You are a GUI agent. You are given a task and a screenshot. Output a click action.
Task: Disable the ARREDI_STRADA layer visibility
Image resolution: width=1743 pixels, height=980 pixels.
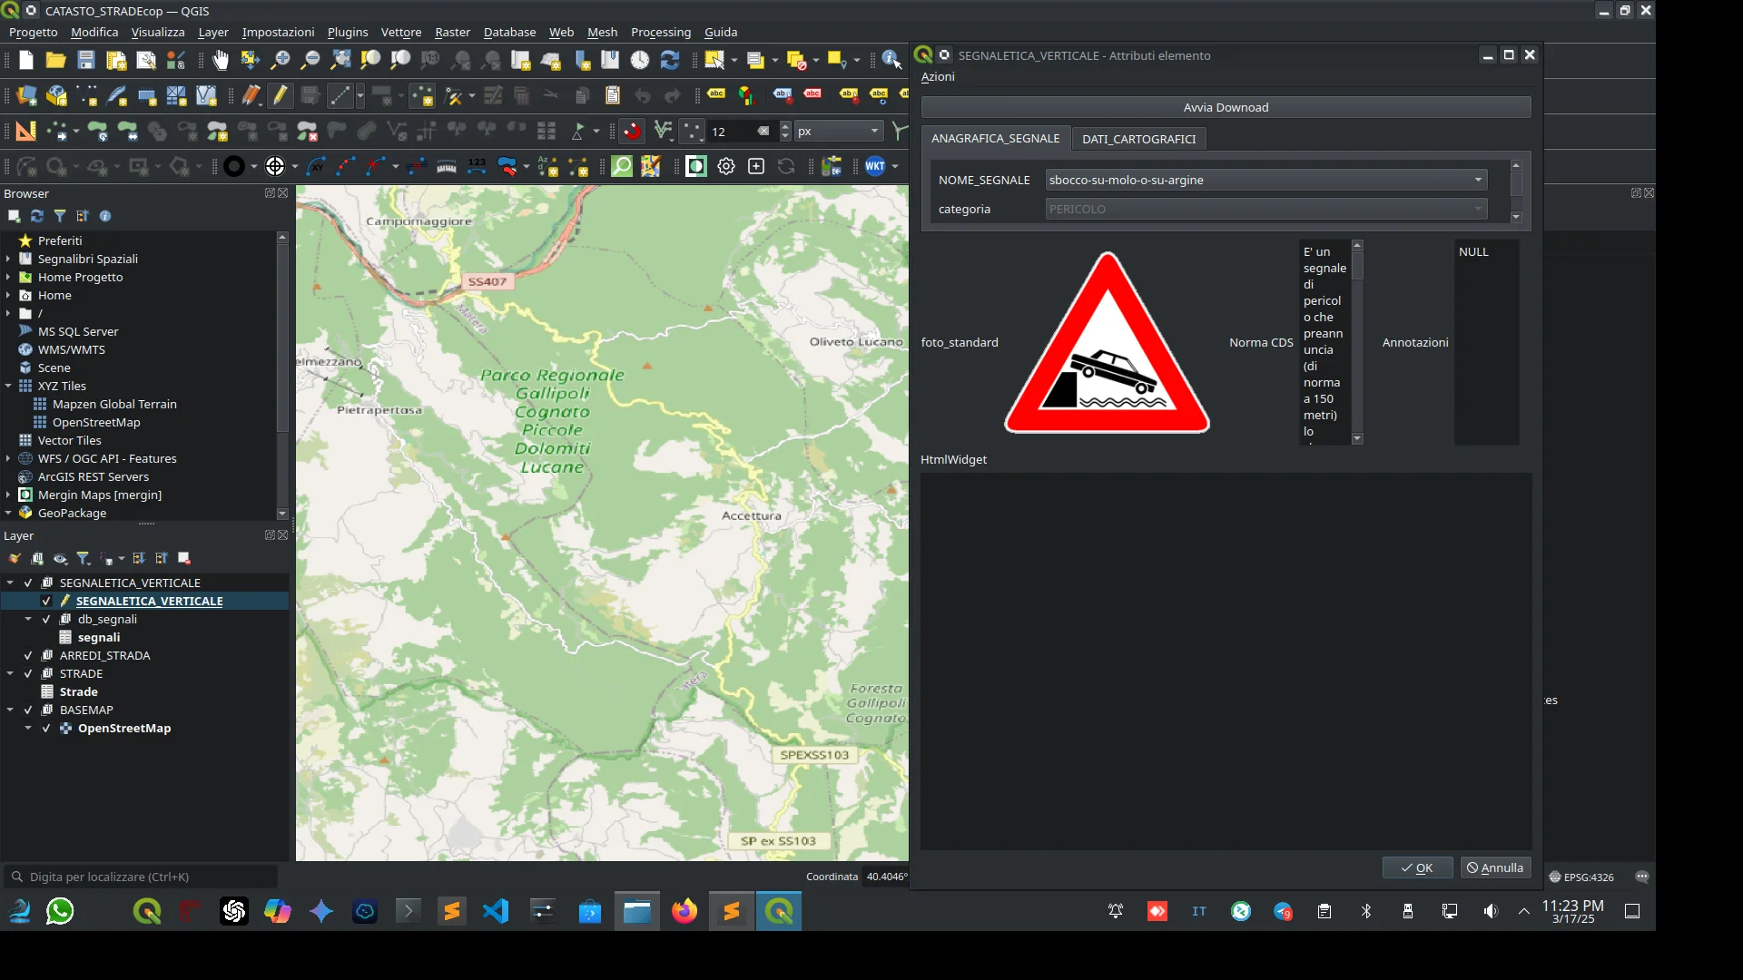(x=28, y=655)
